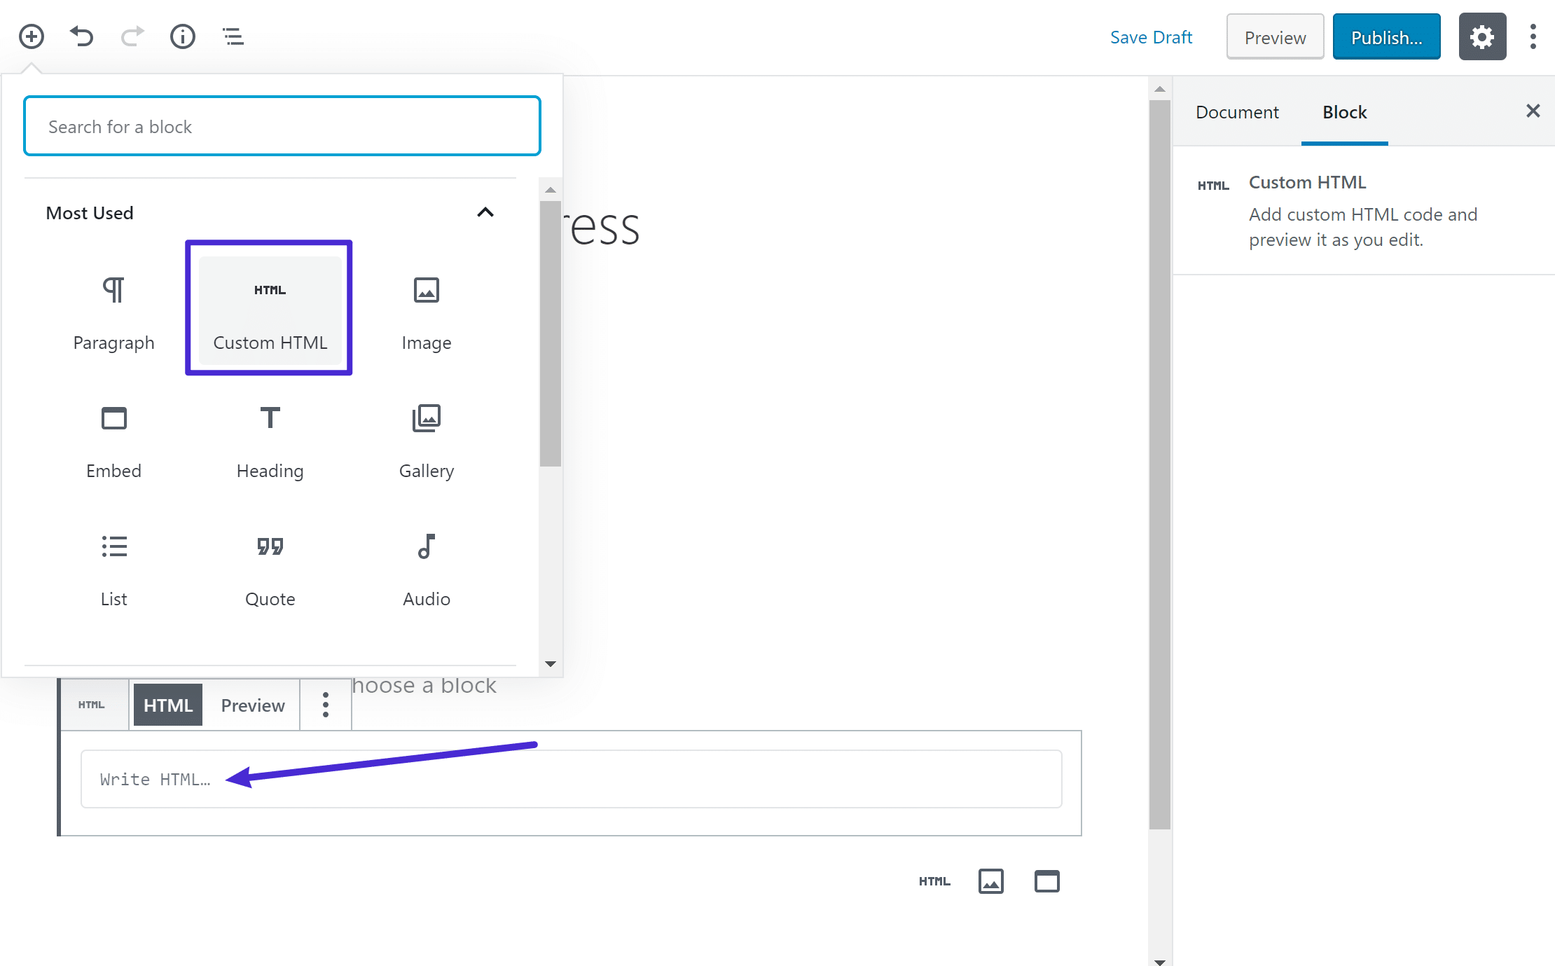Viewport: 1555px width, 966px height.
Task: Toggle the HTML view tab
Action: point(167,705)
